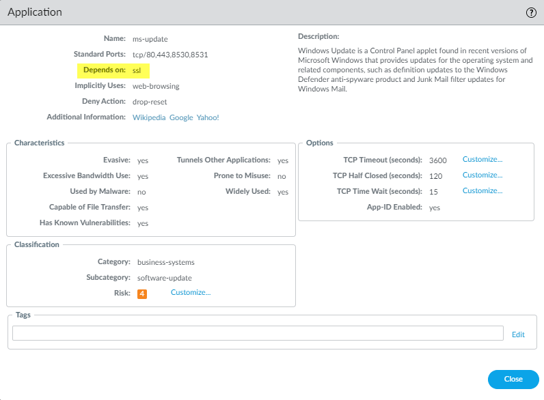Viewport: 544px width, 400px height.
Task: Customize the Risk classification level
Action: coord(191,293)
